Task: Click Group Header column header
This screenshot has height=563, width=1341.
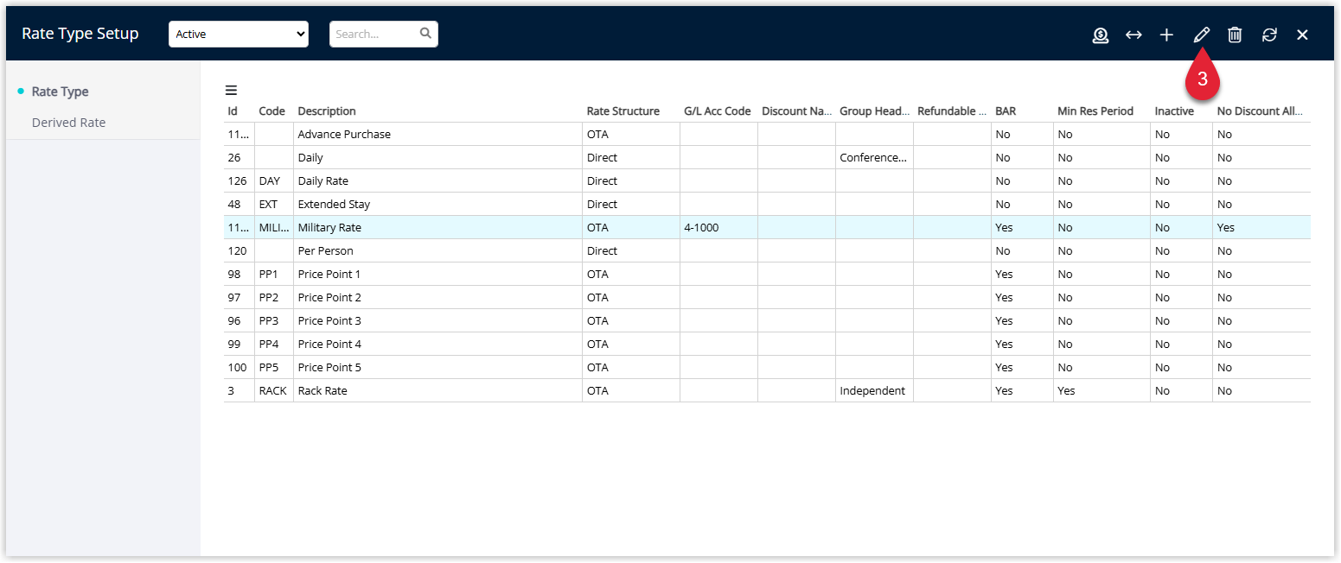Action: click(x=874, y=111)
